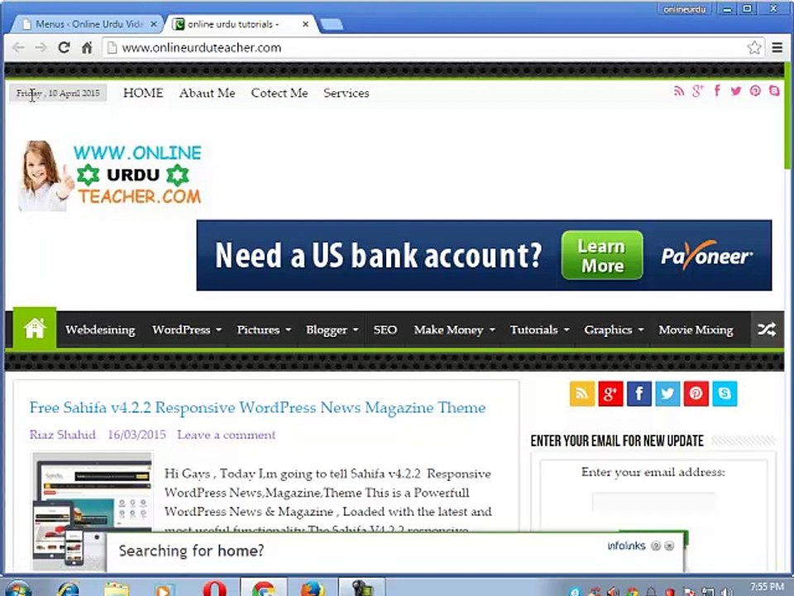This screenshot has width=794, height=596.
Task: Click the Payoneer bank account banner
Action: click(484, 256)
